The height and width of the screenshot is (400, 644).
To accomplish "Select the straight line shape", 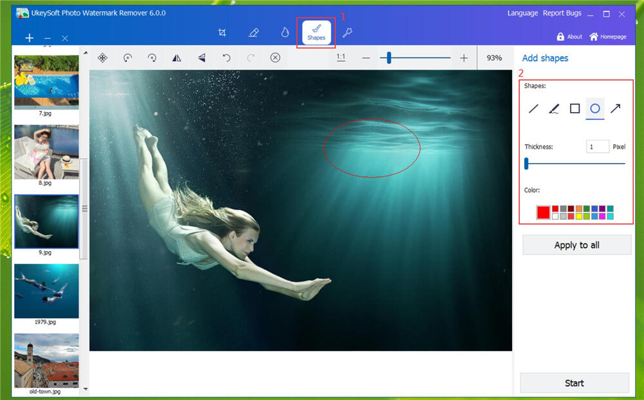I will (533, 109).
